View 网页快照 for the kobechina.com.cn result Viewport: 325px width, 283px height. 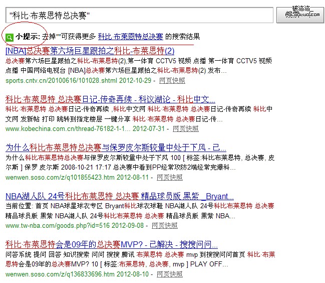click(x=185, y=129)
